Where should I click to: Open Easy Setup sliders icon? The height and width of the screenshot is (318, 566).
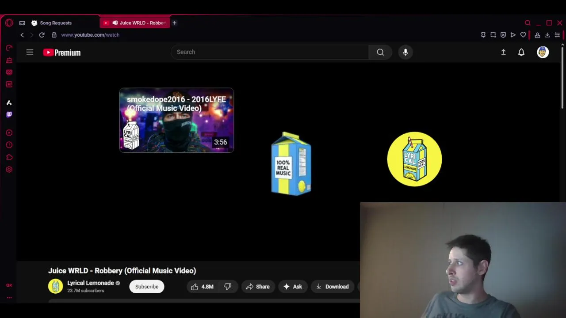pyautogui.click(x=557, y=35)
